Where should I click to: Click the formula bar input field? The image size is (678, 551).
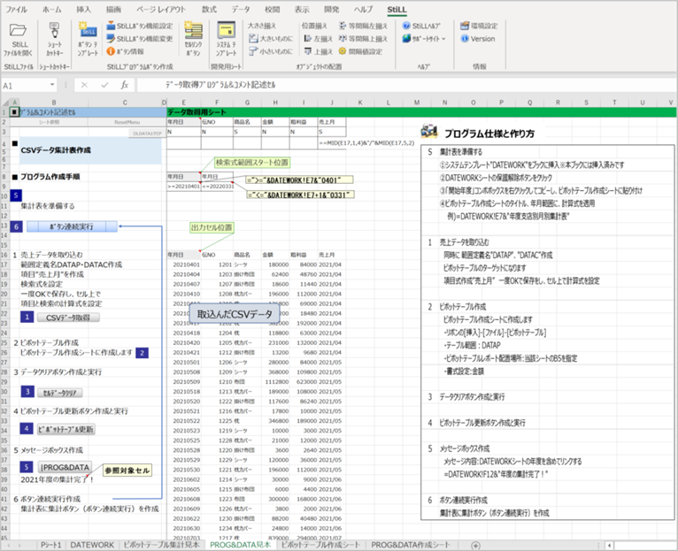point(406,85)
